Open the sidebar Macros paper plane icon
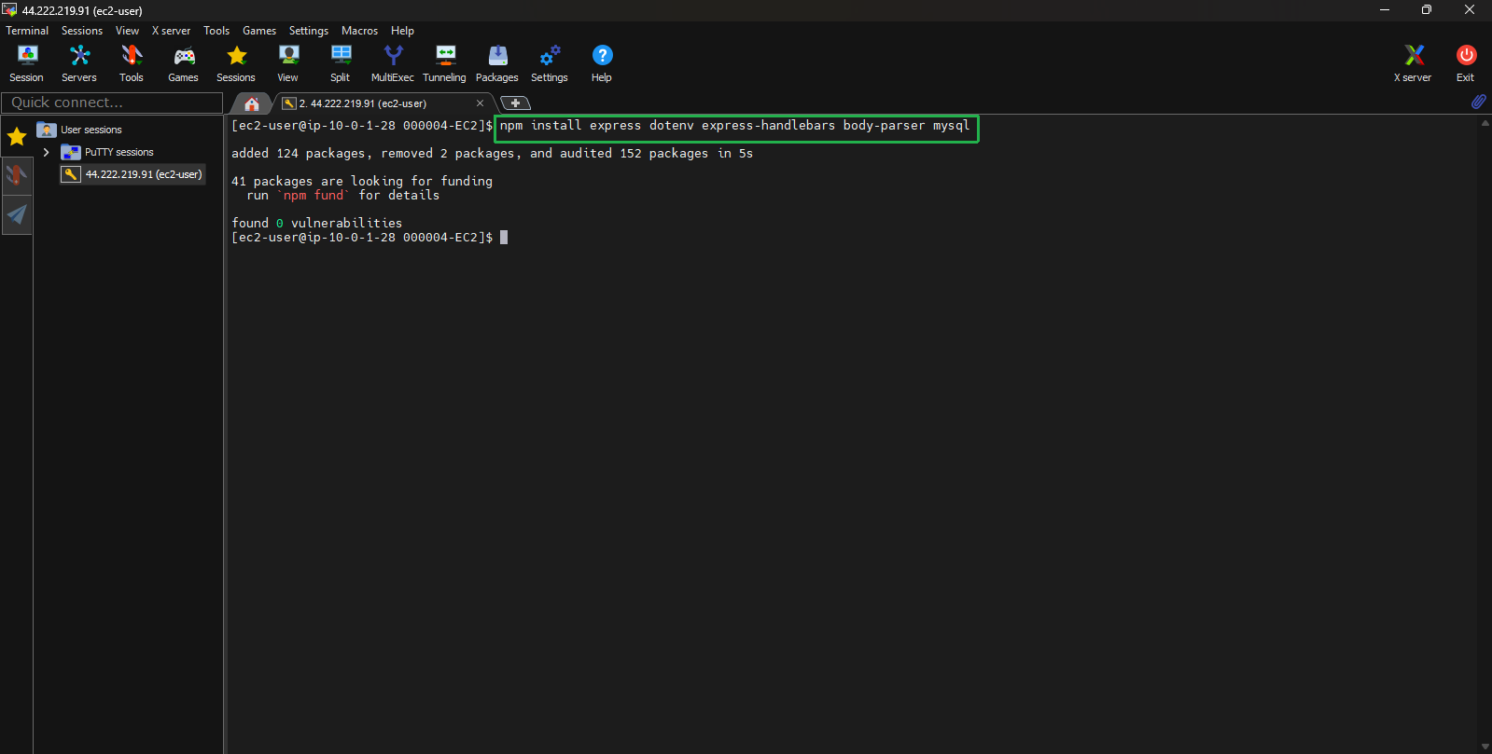1492x754 pixels. pyautogui.click(x=17, y=214)
